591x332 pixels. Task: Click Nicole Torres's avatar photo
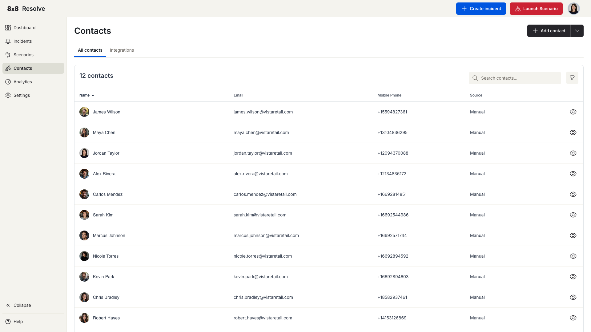84,256
